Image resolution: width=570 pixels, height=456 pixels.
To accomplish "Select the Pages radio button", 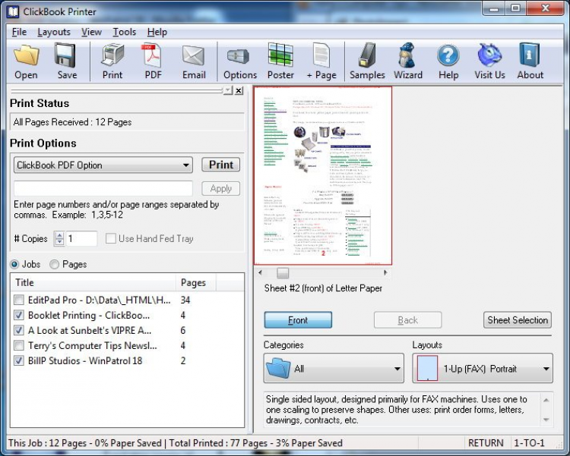I will pyautogui.click(x=54, y=264).
